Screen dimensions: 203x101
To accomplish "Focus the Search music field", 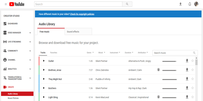I will 175,53.
